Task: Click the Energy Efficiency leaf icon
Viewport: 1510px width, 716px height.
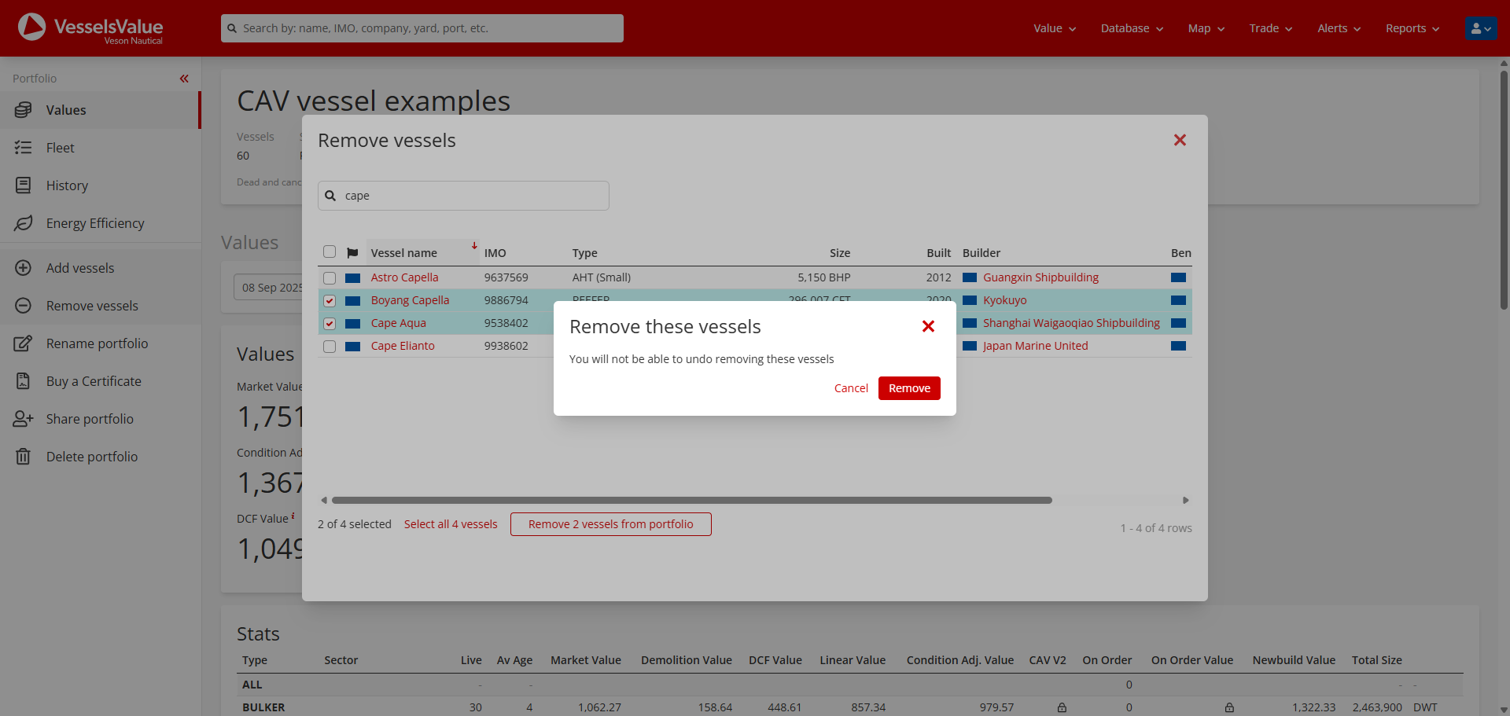Action: pos(24,223)
